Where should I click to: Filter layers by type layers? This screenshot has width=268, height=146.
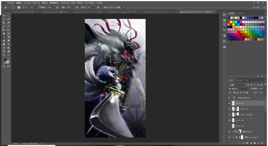point(255,85)
